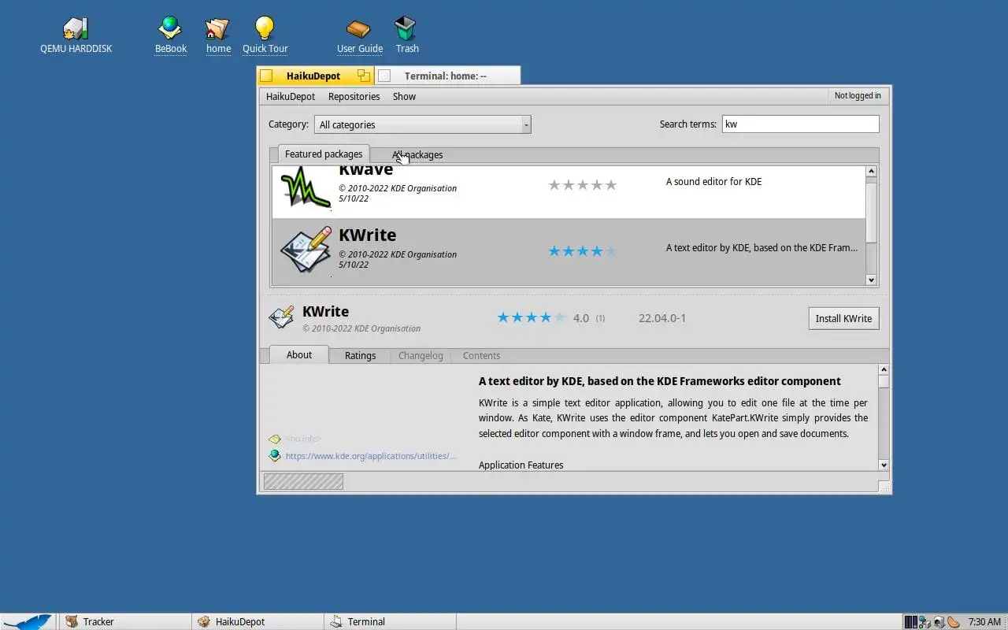Click the Search terms field containing 'kw'

[x=800, y=124]
